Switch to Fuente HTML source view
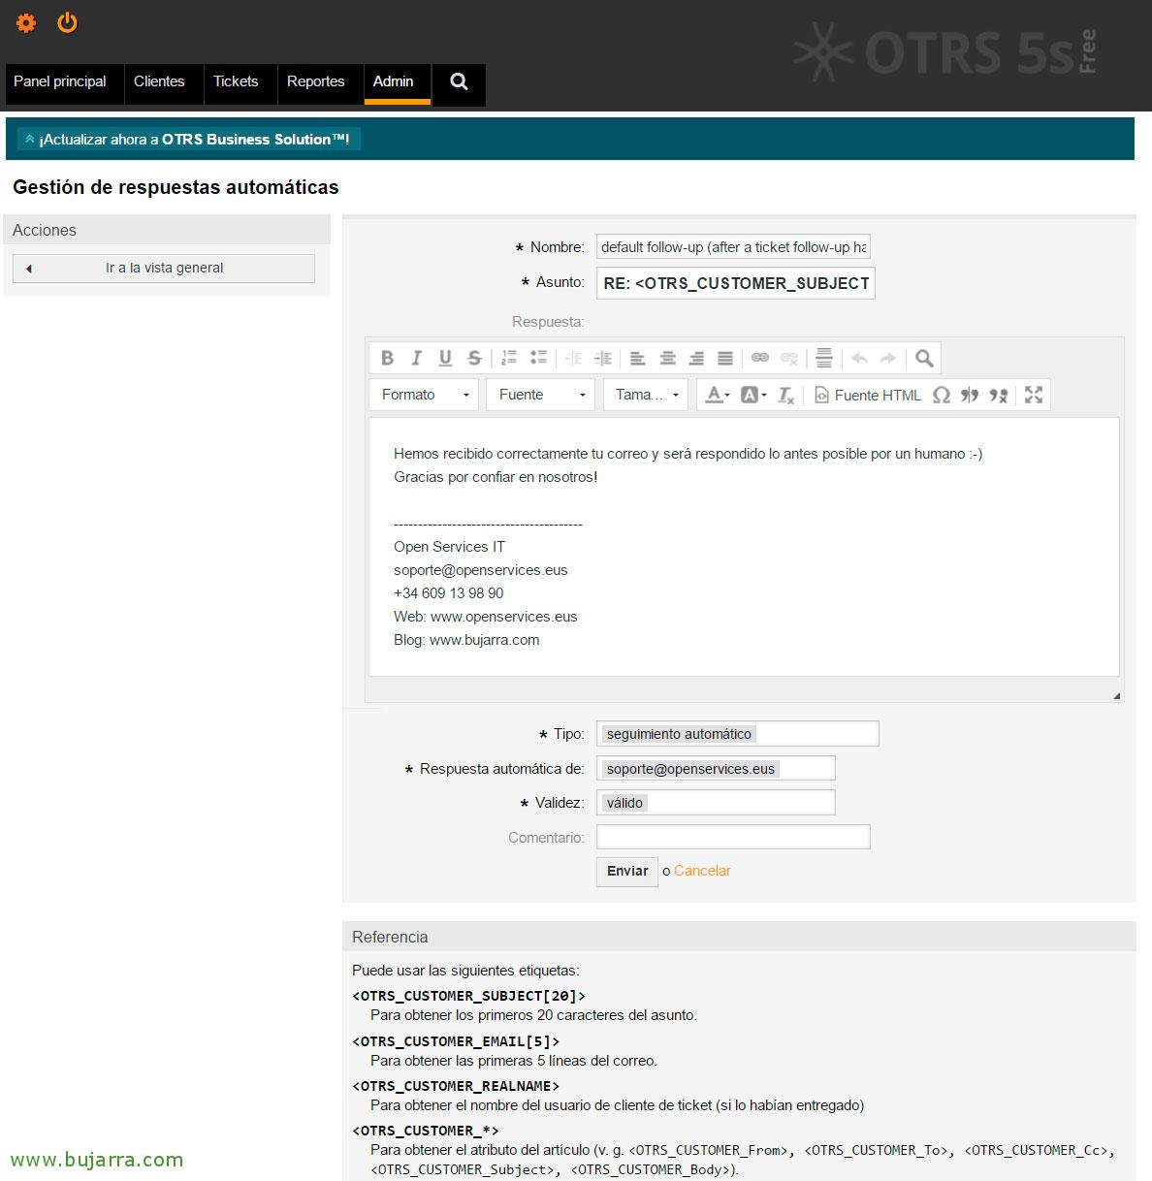Screen dimensions: 1152x1181 [x=868, y=395]
